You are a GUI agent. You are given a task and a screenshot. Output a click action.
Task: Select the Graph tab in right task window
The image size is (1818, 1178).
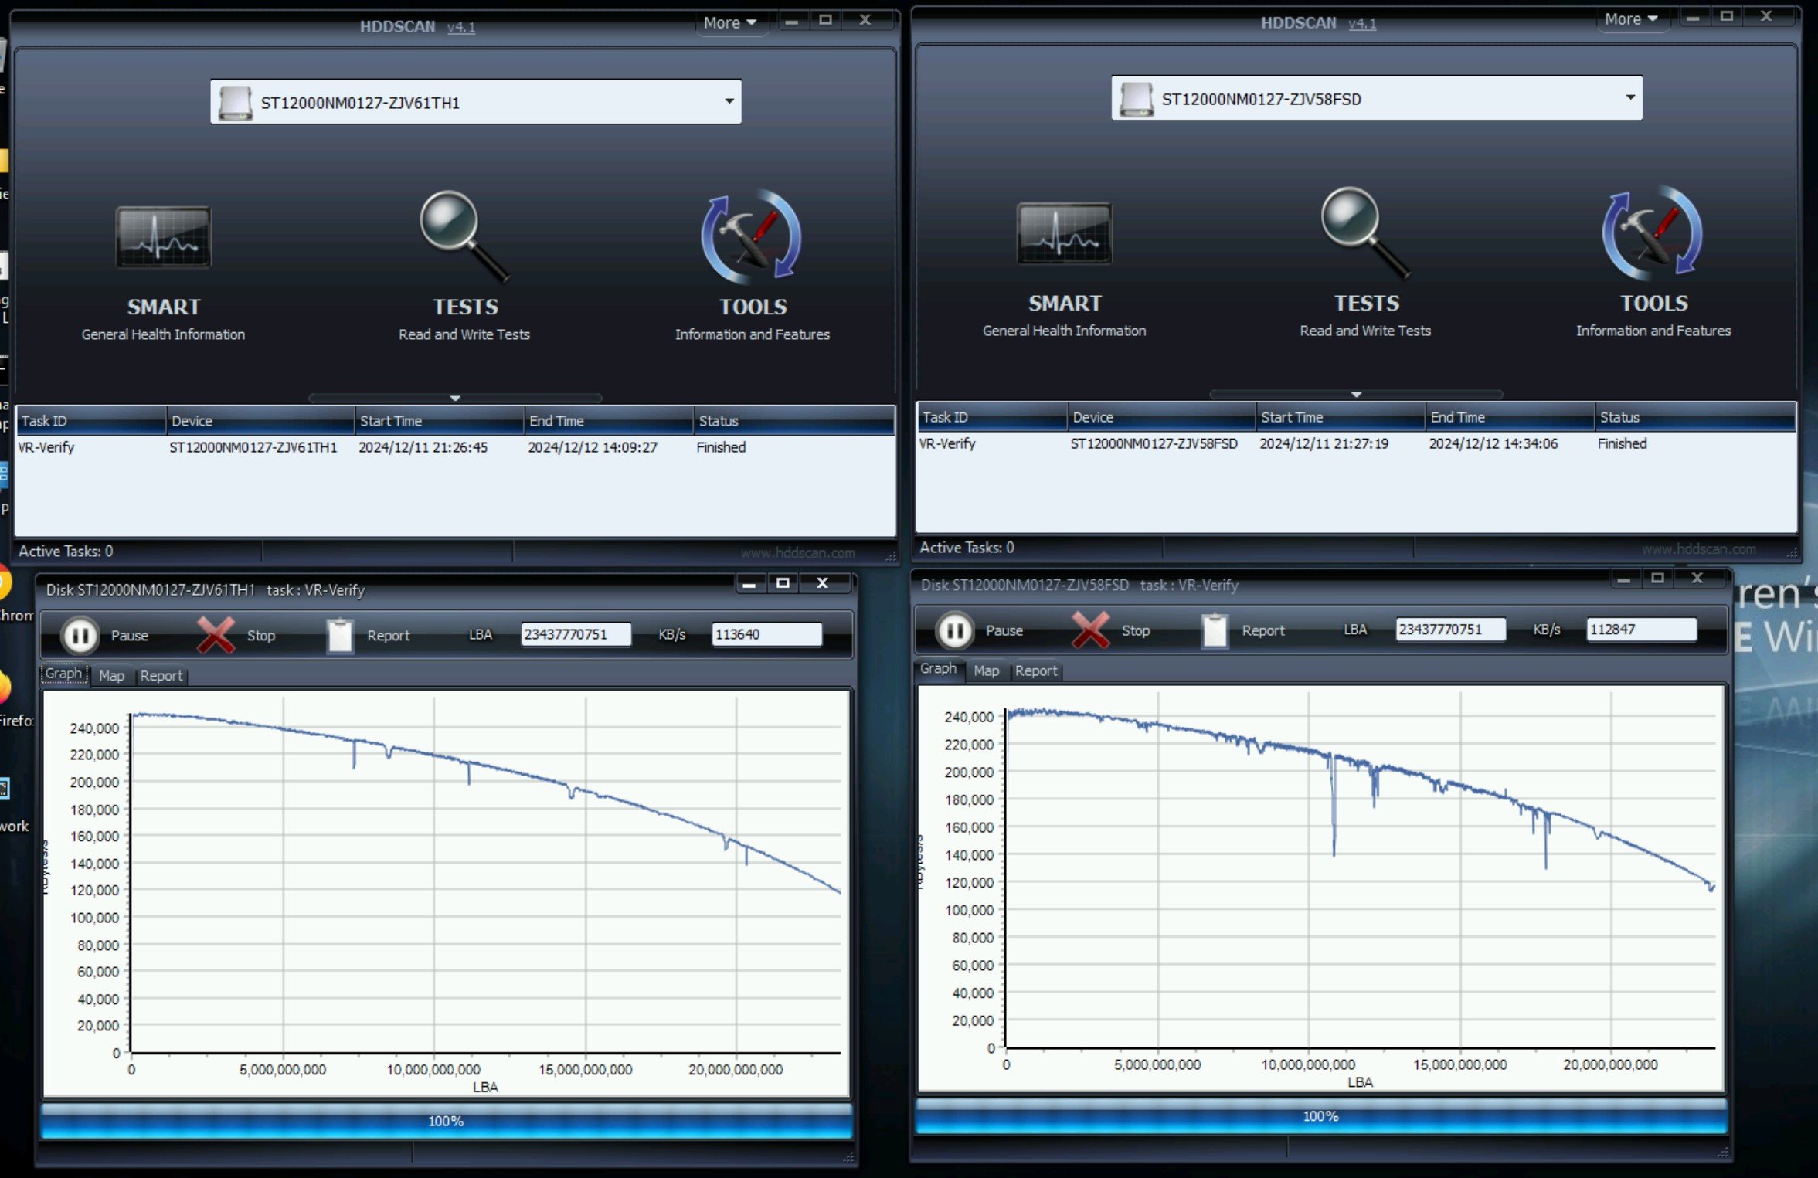pyautogui.click(x=938, y=669)
